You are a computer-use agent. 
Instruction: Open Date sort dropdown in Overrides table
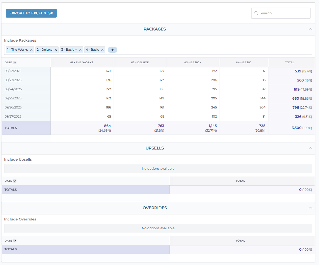[x=15, y=241]
